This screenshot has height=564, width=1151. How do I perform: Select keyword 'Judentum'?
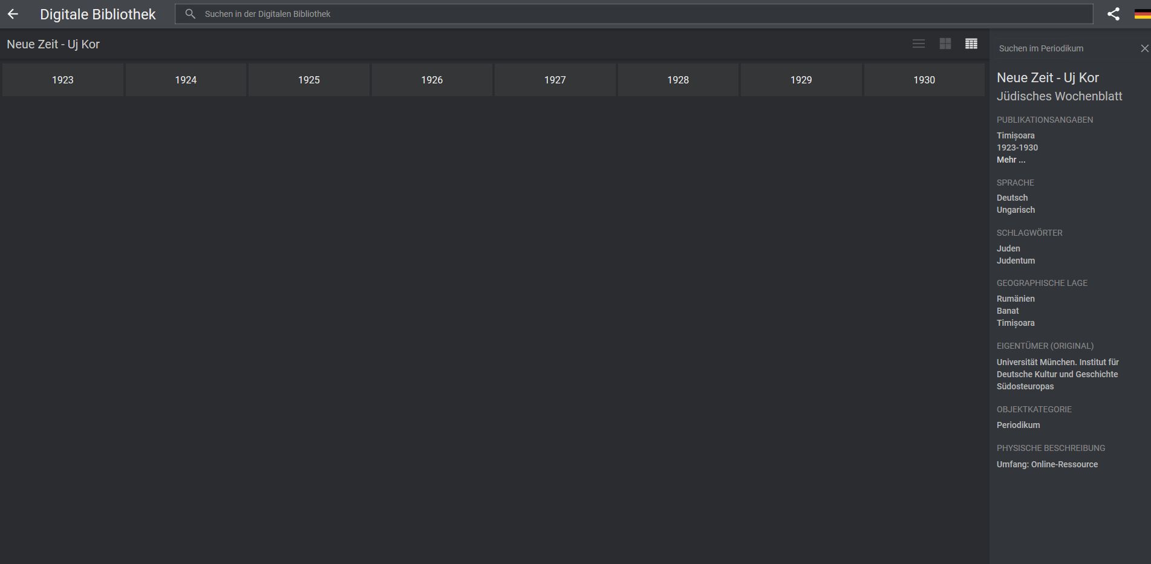(x=1016, y=261)
